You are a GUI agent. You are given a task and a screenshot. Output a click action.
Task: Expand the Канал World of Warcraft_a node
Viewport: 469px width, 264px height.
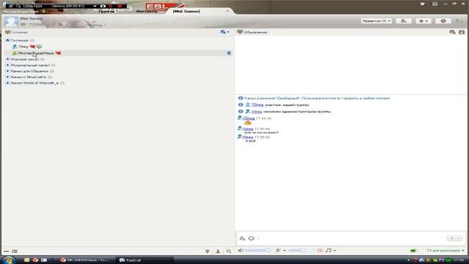coord(7,83)
